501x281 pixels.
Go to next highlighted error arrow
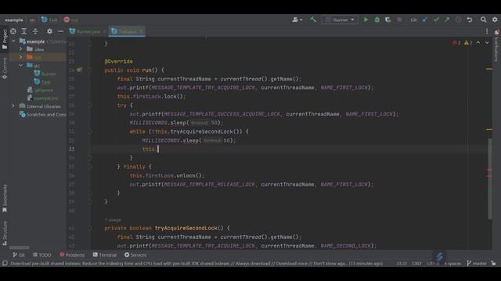[487, 42]
